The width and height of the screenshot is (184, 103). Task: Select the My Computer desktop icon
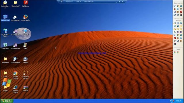coord(5,18)
